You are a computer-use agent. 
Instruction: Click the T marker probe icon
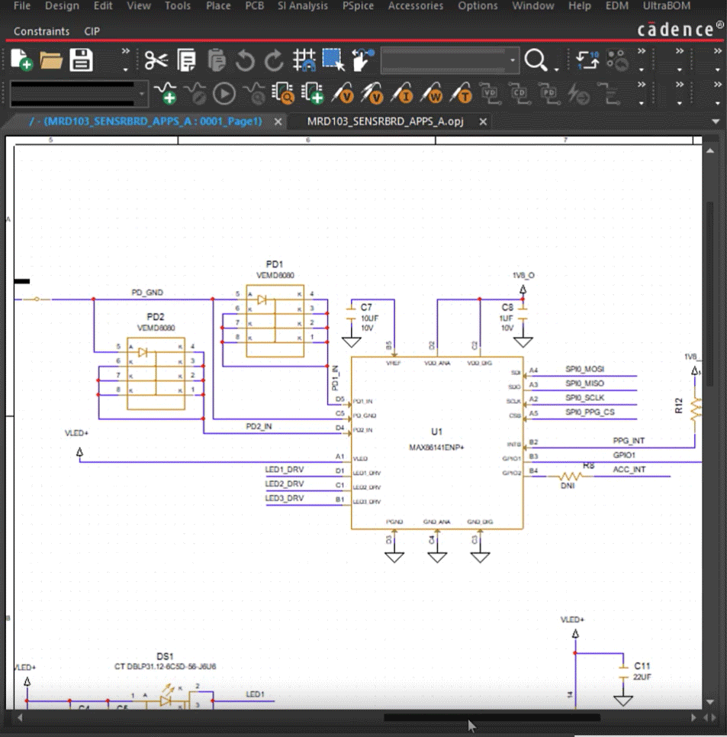click(460, 93)
